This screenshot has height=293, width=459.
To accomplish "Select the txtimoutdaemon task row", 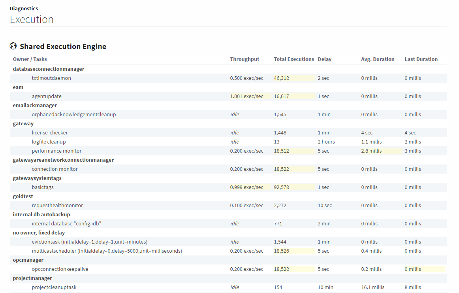I will coord(51,78).
